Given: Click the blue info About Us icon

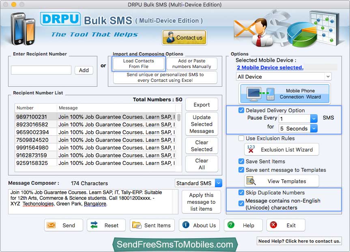Looking at the screenshot, I should [x=186, y=225].
